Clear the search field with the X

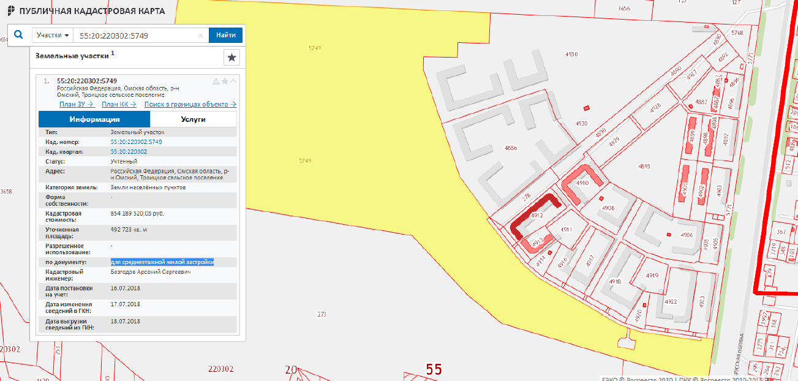[200, 36]
